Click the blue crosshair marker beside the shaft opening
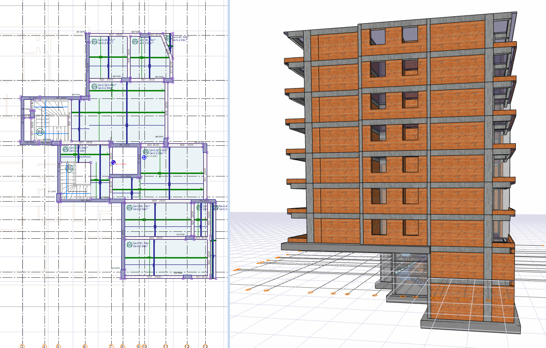The height and width of the screenshot is (348, 546). pyautogui.click(x=144, y=157)
